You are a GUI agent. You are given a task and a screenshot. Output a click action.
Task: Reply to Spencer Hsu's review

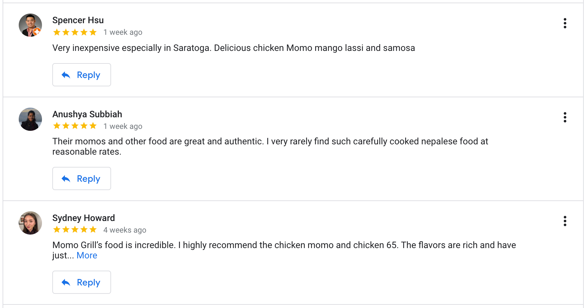click(81, 75)
